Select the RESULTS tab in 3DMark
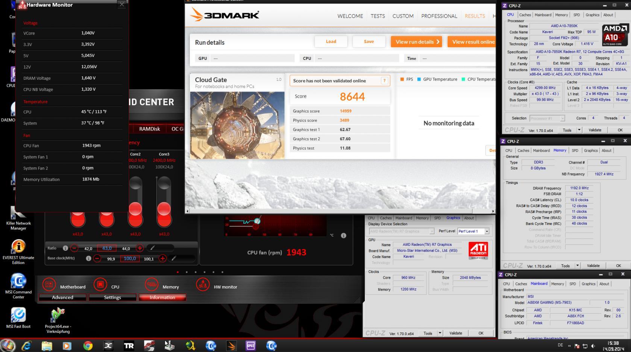 point(475,16)
